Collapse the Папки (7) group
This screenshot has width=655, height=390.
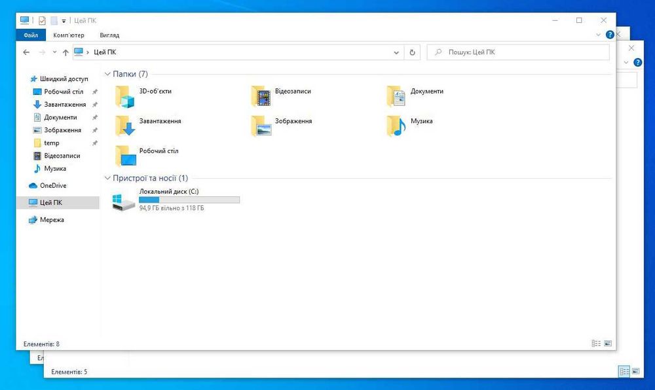[107, 74]
